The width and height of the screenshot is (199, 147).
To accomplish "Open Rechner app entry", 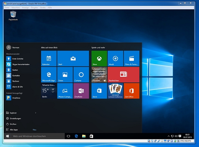I will coord(21,81).
